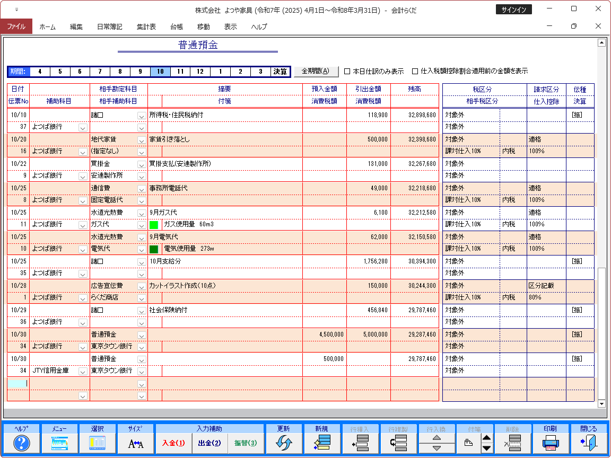Click the empty date field in the last row
611x458 pixels.
tap(18, 383)
